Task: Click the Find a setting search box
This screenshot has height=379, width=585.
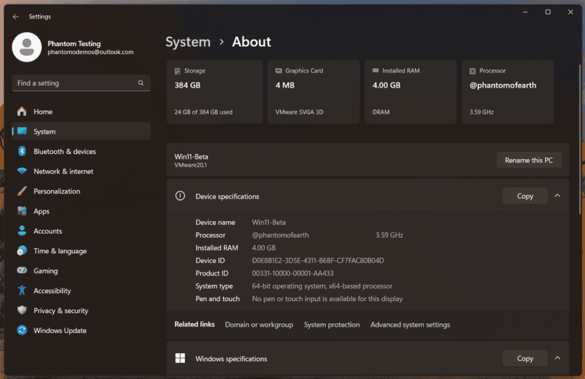Action: (x=81, y=83)
